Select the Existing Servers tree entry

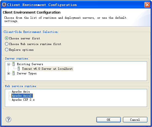coord(30,64)
